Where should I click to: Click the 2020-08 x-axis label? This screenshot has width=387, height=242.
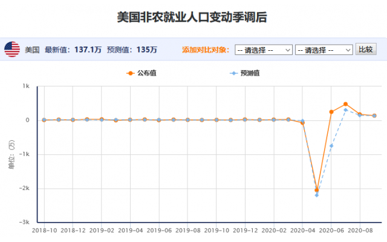[360, 231]
